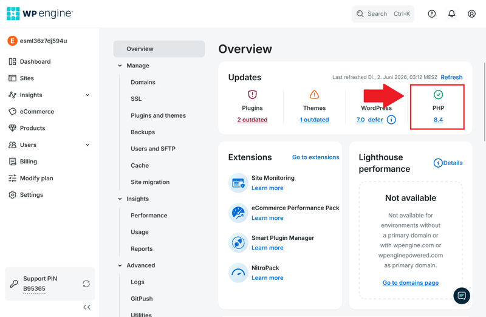Click Go to extensions link

tap(315, 157)
